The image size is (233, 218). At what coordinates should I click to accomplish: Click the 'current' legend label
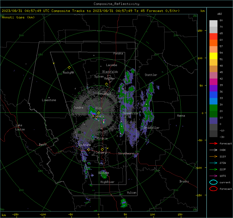[225, 182]
